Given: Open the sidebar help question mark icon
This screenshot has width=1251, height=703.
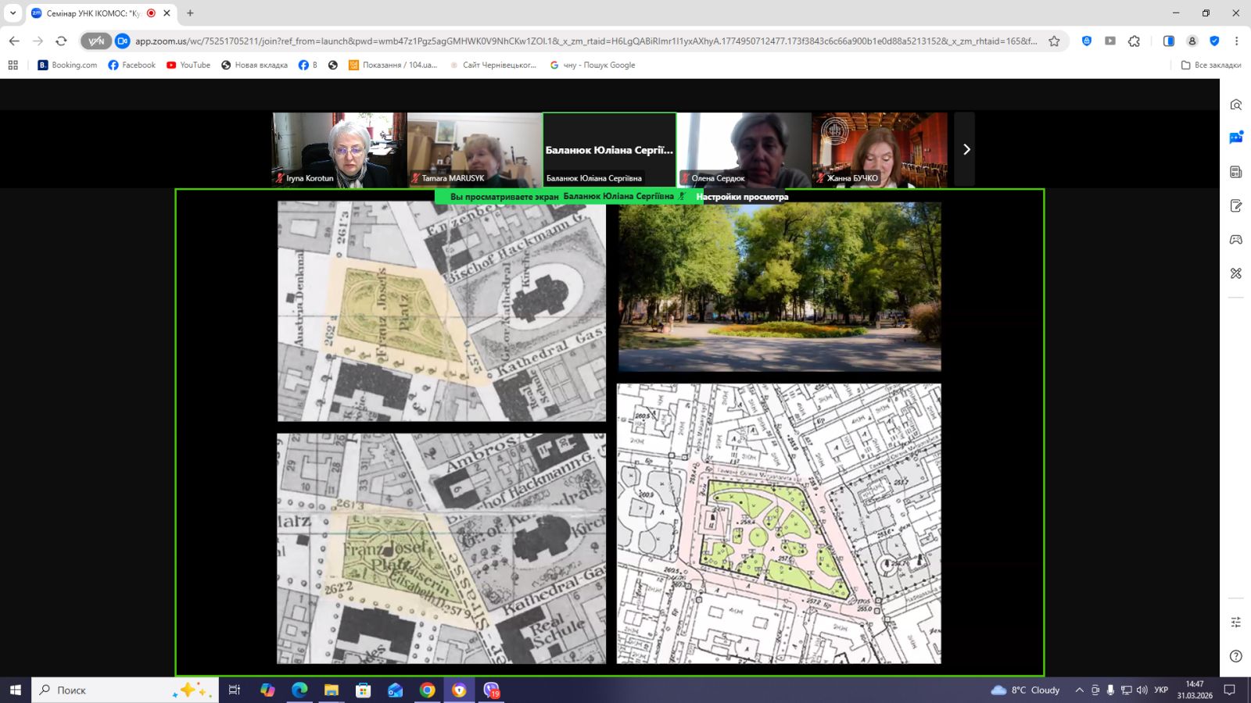Looking at the screenshot, I should pyautogui.click(x=1235, y=656).
